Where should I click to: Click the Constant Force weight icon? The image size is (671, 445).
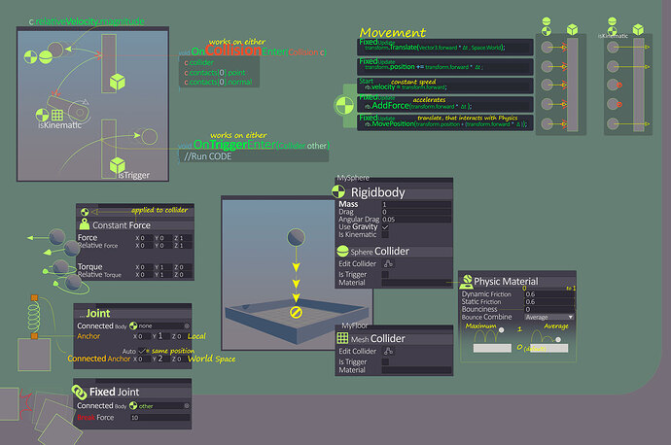click(85, 224)
